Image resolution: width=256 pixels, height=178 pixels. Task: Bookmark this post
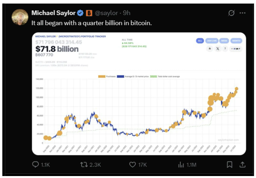coord(230,165)
